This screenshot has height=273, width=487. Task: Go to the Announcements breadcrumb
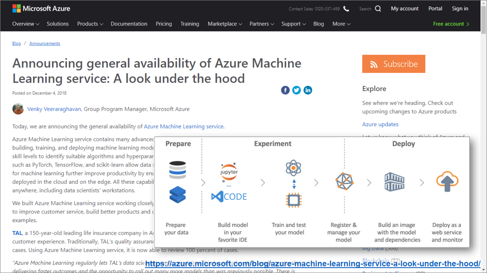click(45, 43)
